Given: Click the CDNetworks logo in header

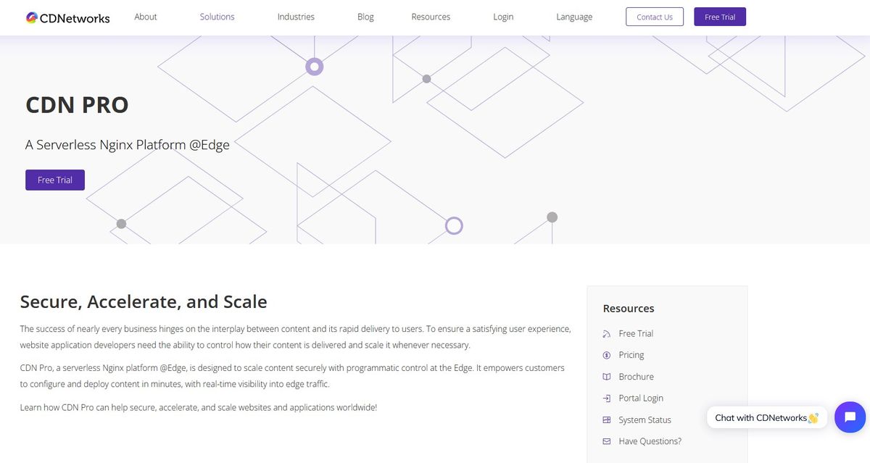Looking at the screenshot, I should [x=67, y=17].
